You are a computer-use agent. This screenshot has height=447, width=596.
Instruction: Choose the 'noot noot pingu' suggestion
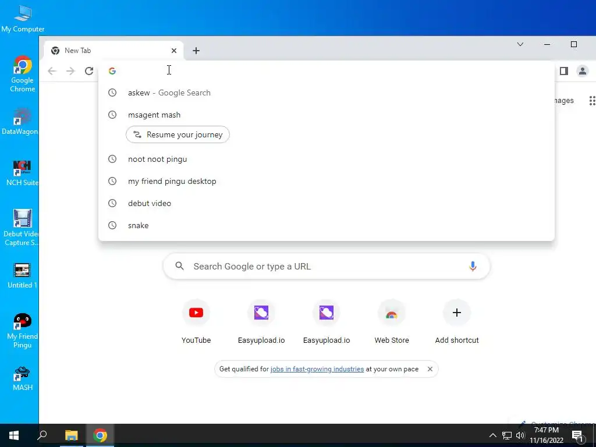click(x=326, y=159)
